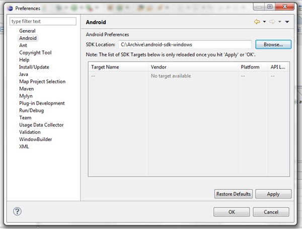Select Copyright Tool preferences
The image size is (302, 229).
coord(35,52)
